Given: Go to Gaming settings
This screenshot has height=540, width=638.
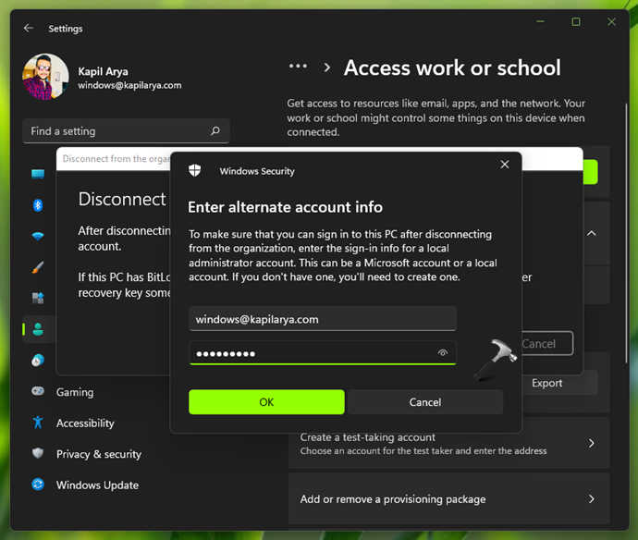Looking at the screenshot, I should tap(74, 392).
